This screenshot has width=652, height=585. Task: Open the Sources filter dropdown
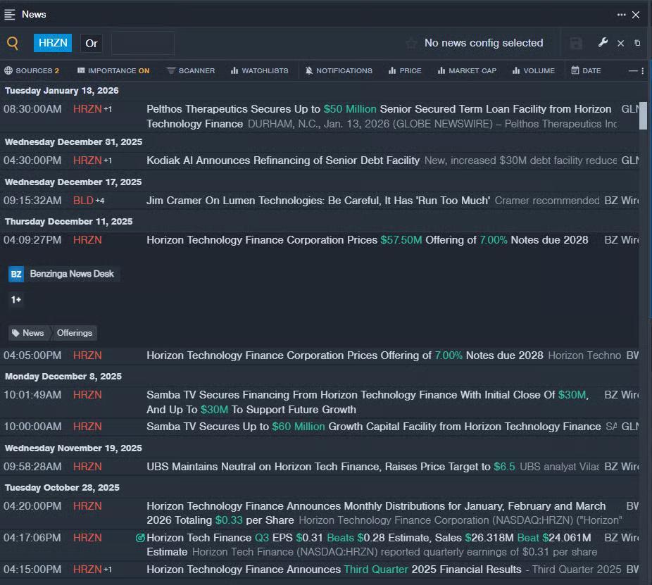32,70
